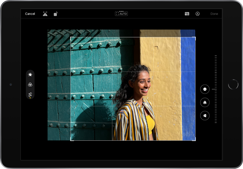Tap Done to save edits

click(x=214, y=14)
